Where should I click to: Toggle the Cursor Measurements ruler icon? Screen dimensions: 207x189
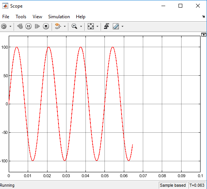116,26
